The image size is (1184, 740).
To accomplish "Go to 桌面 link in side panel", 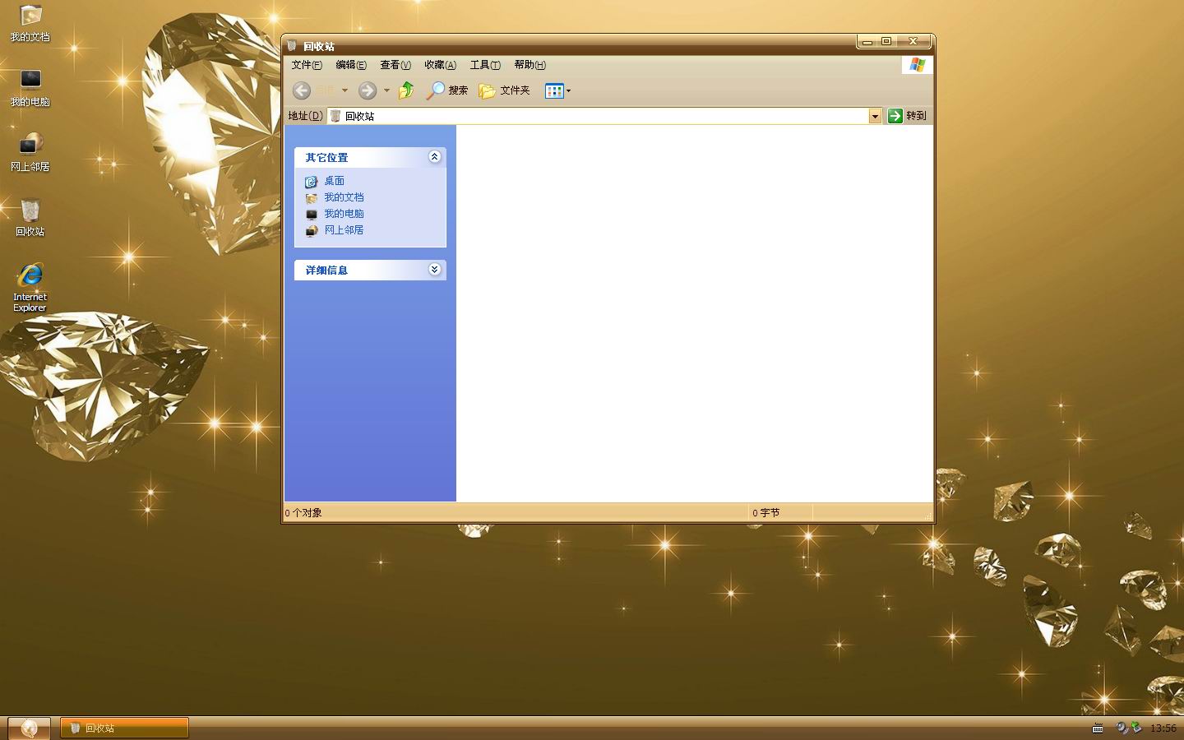I will point(335,181).
